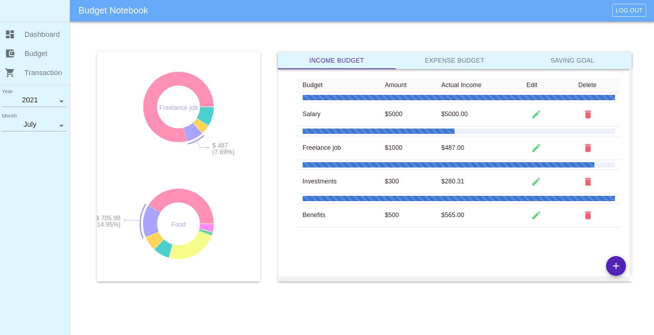Image resolution: width=654 pixels, height=335 pixels.
Task: Click the Actual Income column header
Action: click(461, 85)
